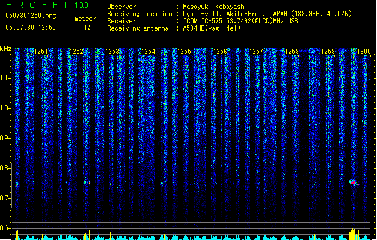Viewport: 377px width, 240px height.
Task: Click the 0.8 kHz axis label
Action: click(x=5, y=168)
